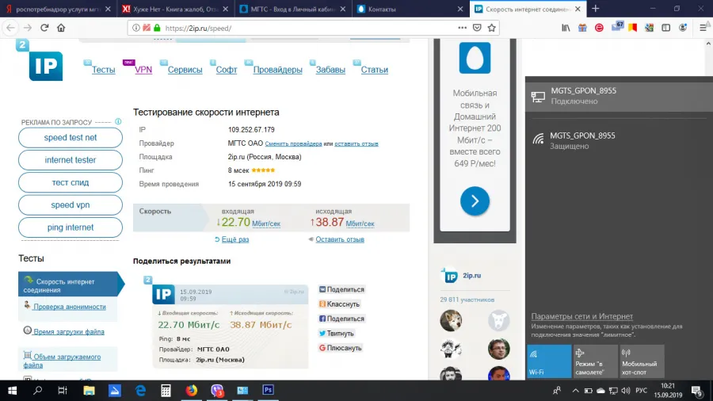Viewport: 713px width, 401px height.
Task: Toggle the 'Режим в самолете' tile
Action: (x=595, y=361)
